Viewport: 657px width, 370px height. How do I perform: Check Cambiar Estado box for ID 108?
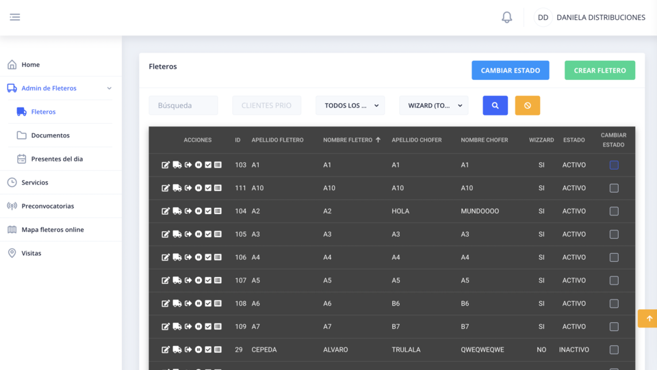coord(614,303)
